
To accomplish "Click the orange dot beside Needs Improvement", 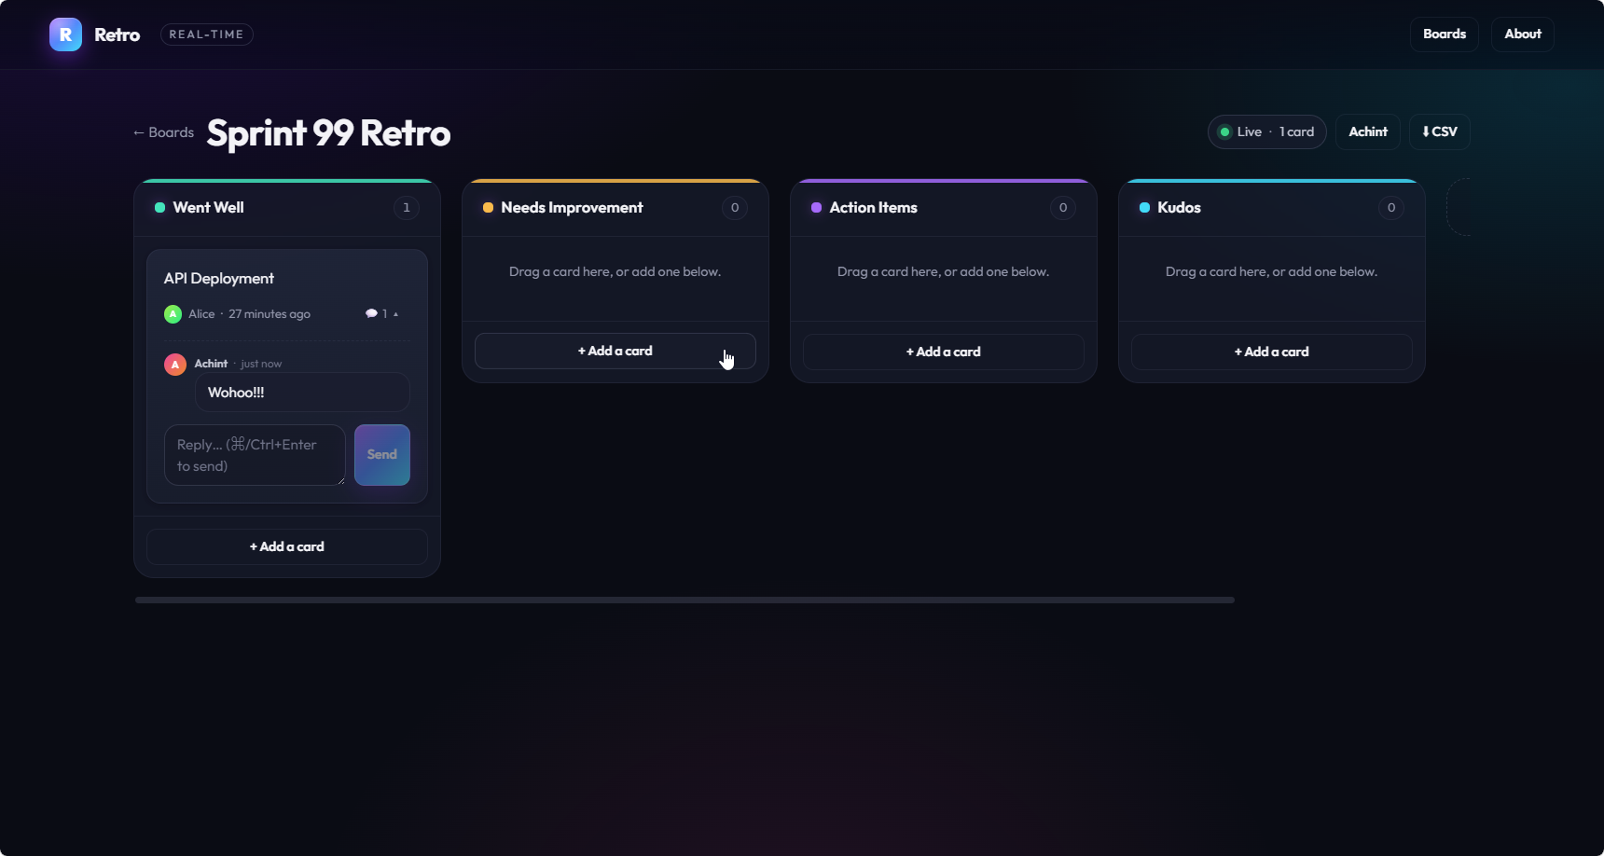I will click(x=488, y=208).
